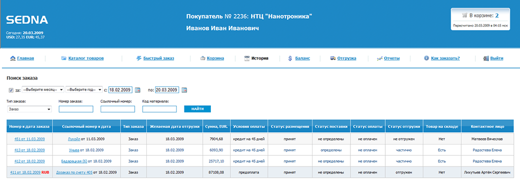This screenshot has height=193, width=520.
Task: Click the exit door icon
Action: click(486, 59)
